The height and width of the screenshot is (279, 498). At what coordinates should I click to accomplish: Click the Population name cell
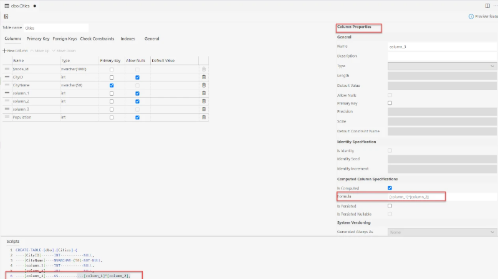click(x=36, y=117)
